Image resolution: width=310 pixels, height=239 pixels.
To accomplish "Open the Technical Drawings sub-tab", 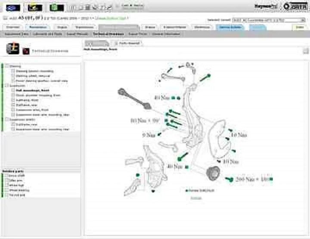I will [x=108, y=33].
